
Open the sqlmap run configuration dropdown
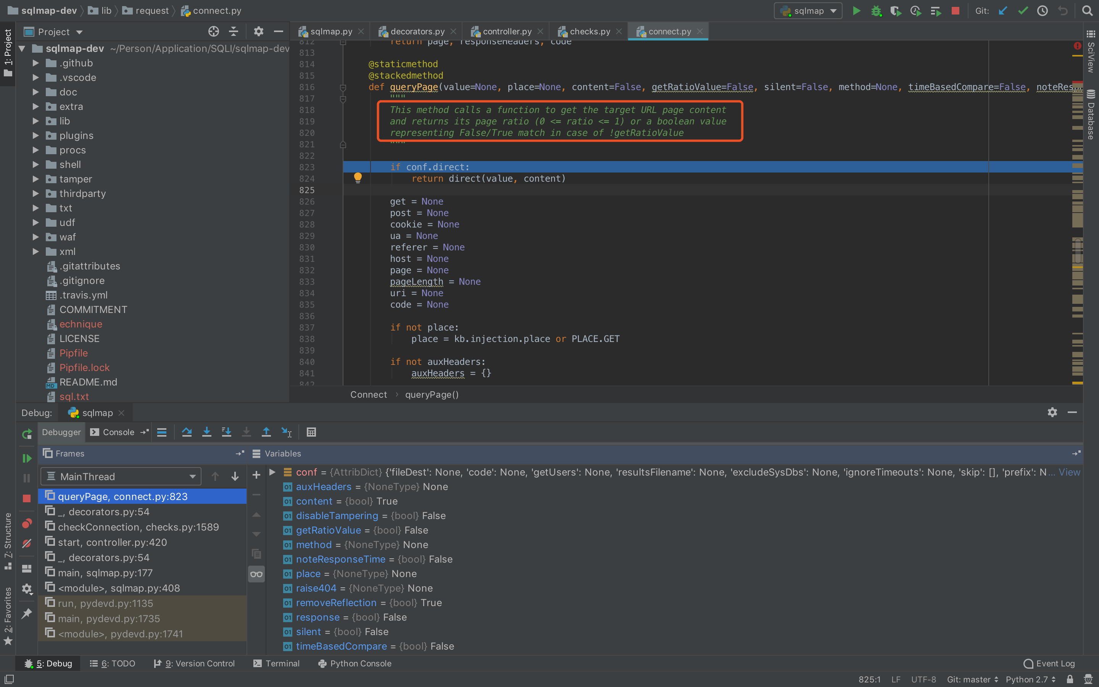808,10
